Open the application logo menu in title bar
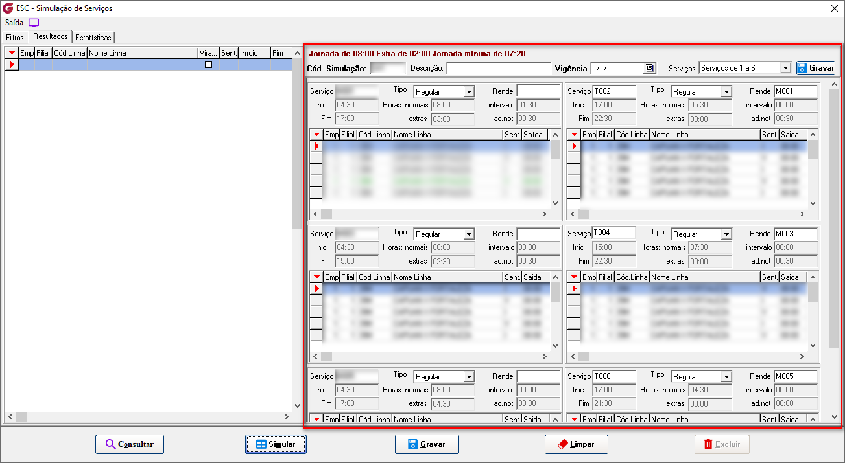The height and width of the screenshot is (463, 845). tap(7, 8)
